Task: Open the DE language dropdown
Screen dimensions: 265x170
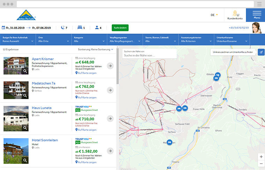Action: pos(214,15)
